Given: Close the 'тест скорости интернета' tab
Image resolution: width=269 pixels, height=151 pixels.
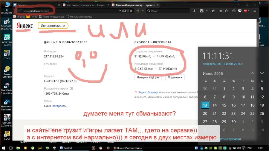Looking at the screenshot, I should point(108,5).
